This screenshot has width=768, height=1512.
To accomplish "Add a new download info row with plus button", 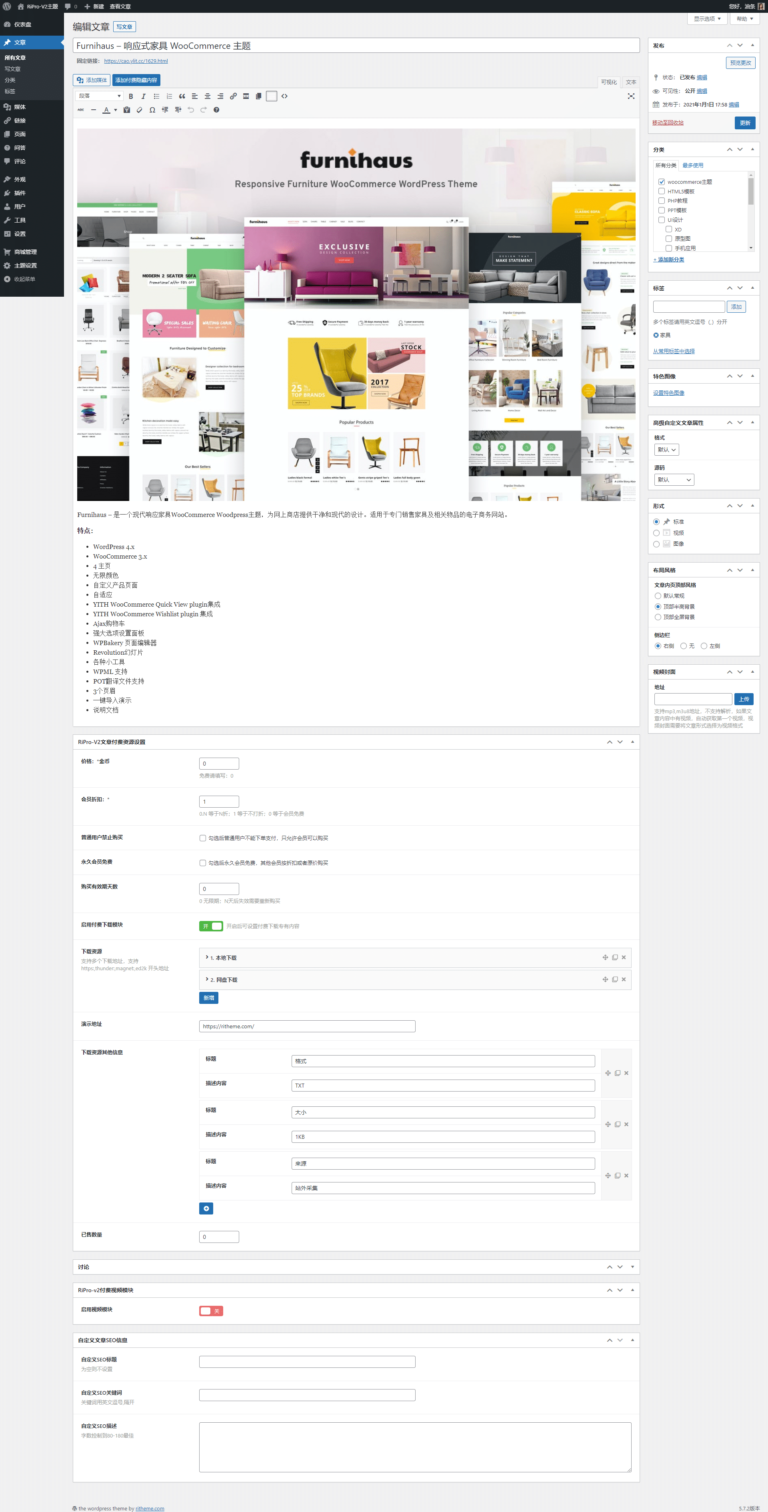I will (206, 1208).
